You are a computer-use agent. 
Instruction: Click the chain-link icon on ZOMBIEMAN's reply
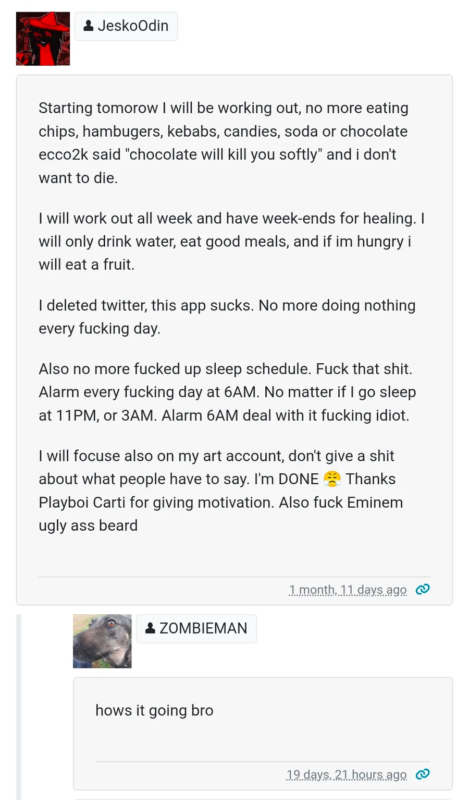(423, 774)
